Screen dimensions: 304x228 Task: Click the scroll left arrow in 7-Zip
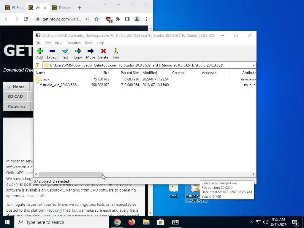(36, 175)
